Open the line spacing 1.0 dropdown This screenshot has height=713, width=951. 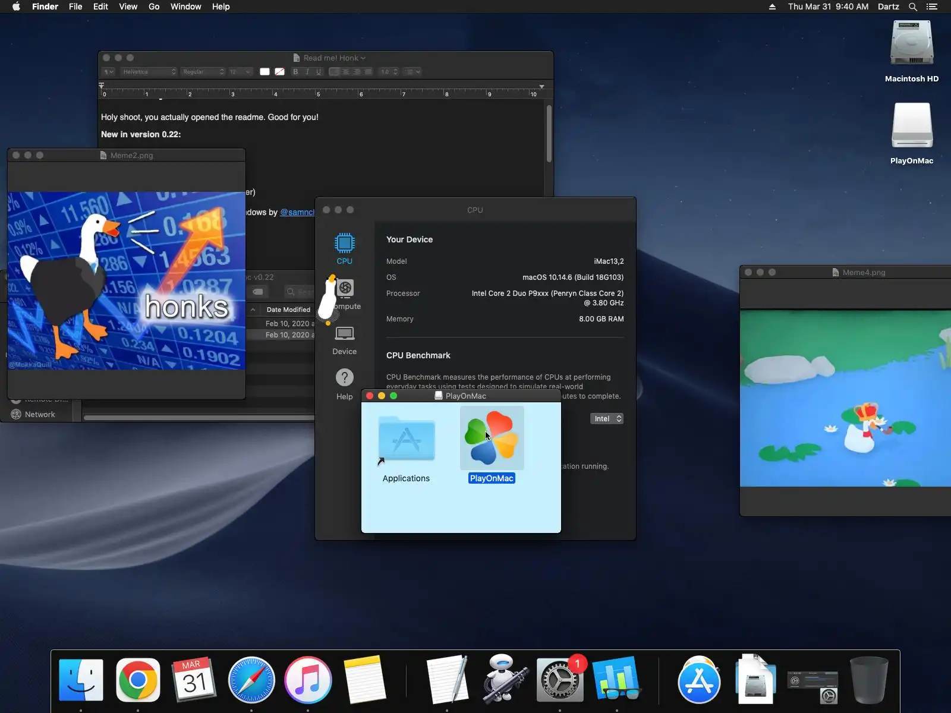[x=389, y=72]
